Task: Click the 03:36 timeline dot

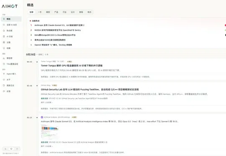Action: (x=37, y=86)
